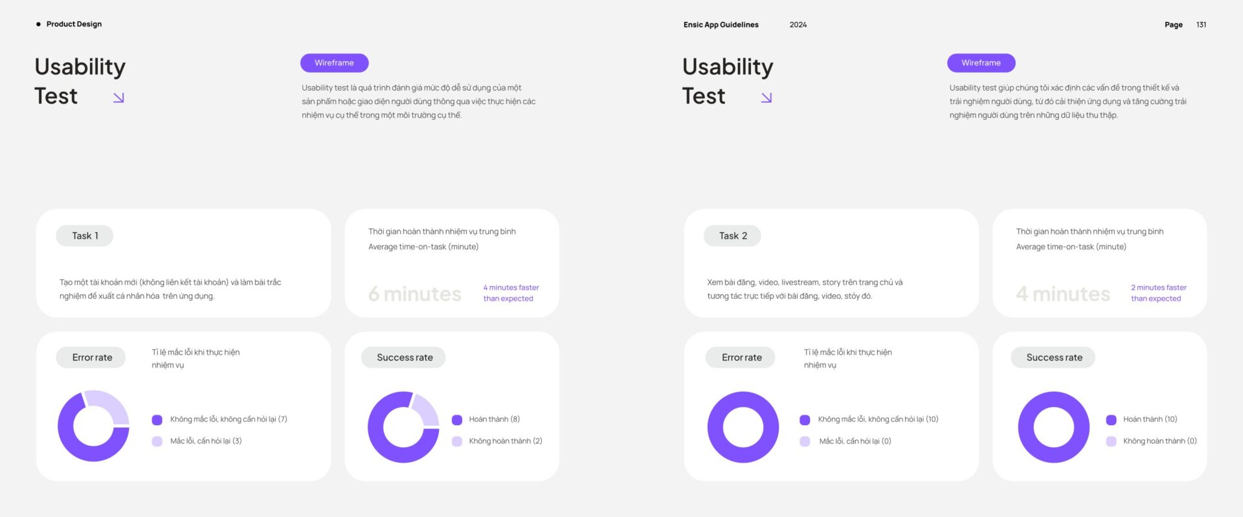Click light swatch beside Không hoàn thành (2)
Image resolution: width=1243 pixels, height=517 pixels.
tap(457, 441)
